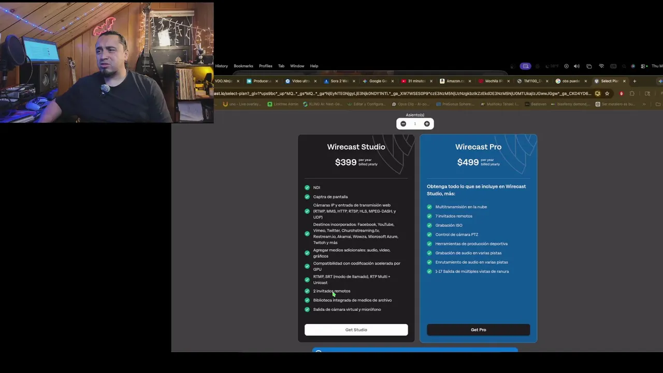Click the Wi-Fi icon in menu bar
Viewport: 663px width, 373px height.
(x=601, y=66)
